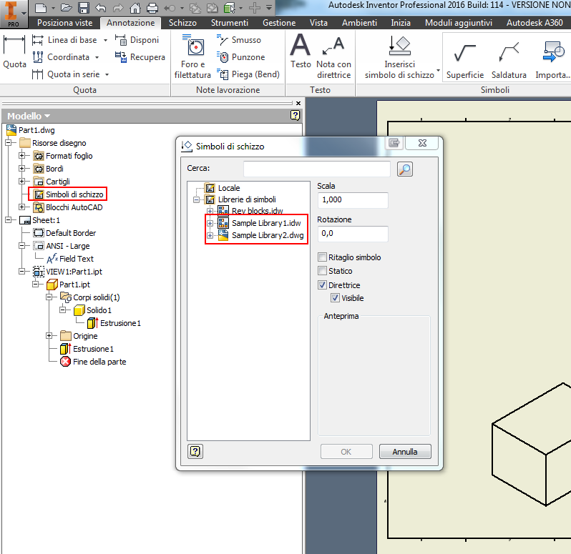The image size is (571, 554).
Task: Open the Quota in serie dropdown arrow
Action: [x=107, y=74]
